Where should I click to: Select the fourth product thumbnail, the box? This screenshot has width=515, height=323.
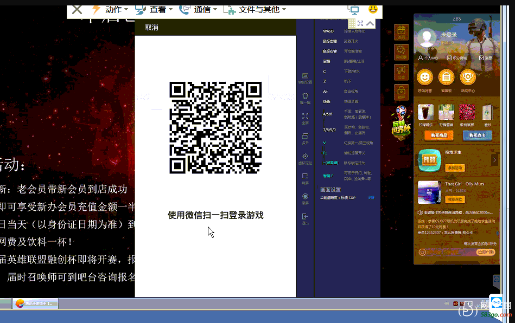pyautogui.click(x=487, y=113)
